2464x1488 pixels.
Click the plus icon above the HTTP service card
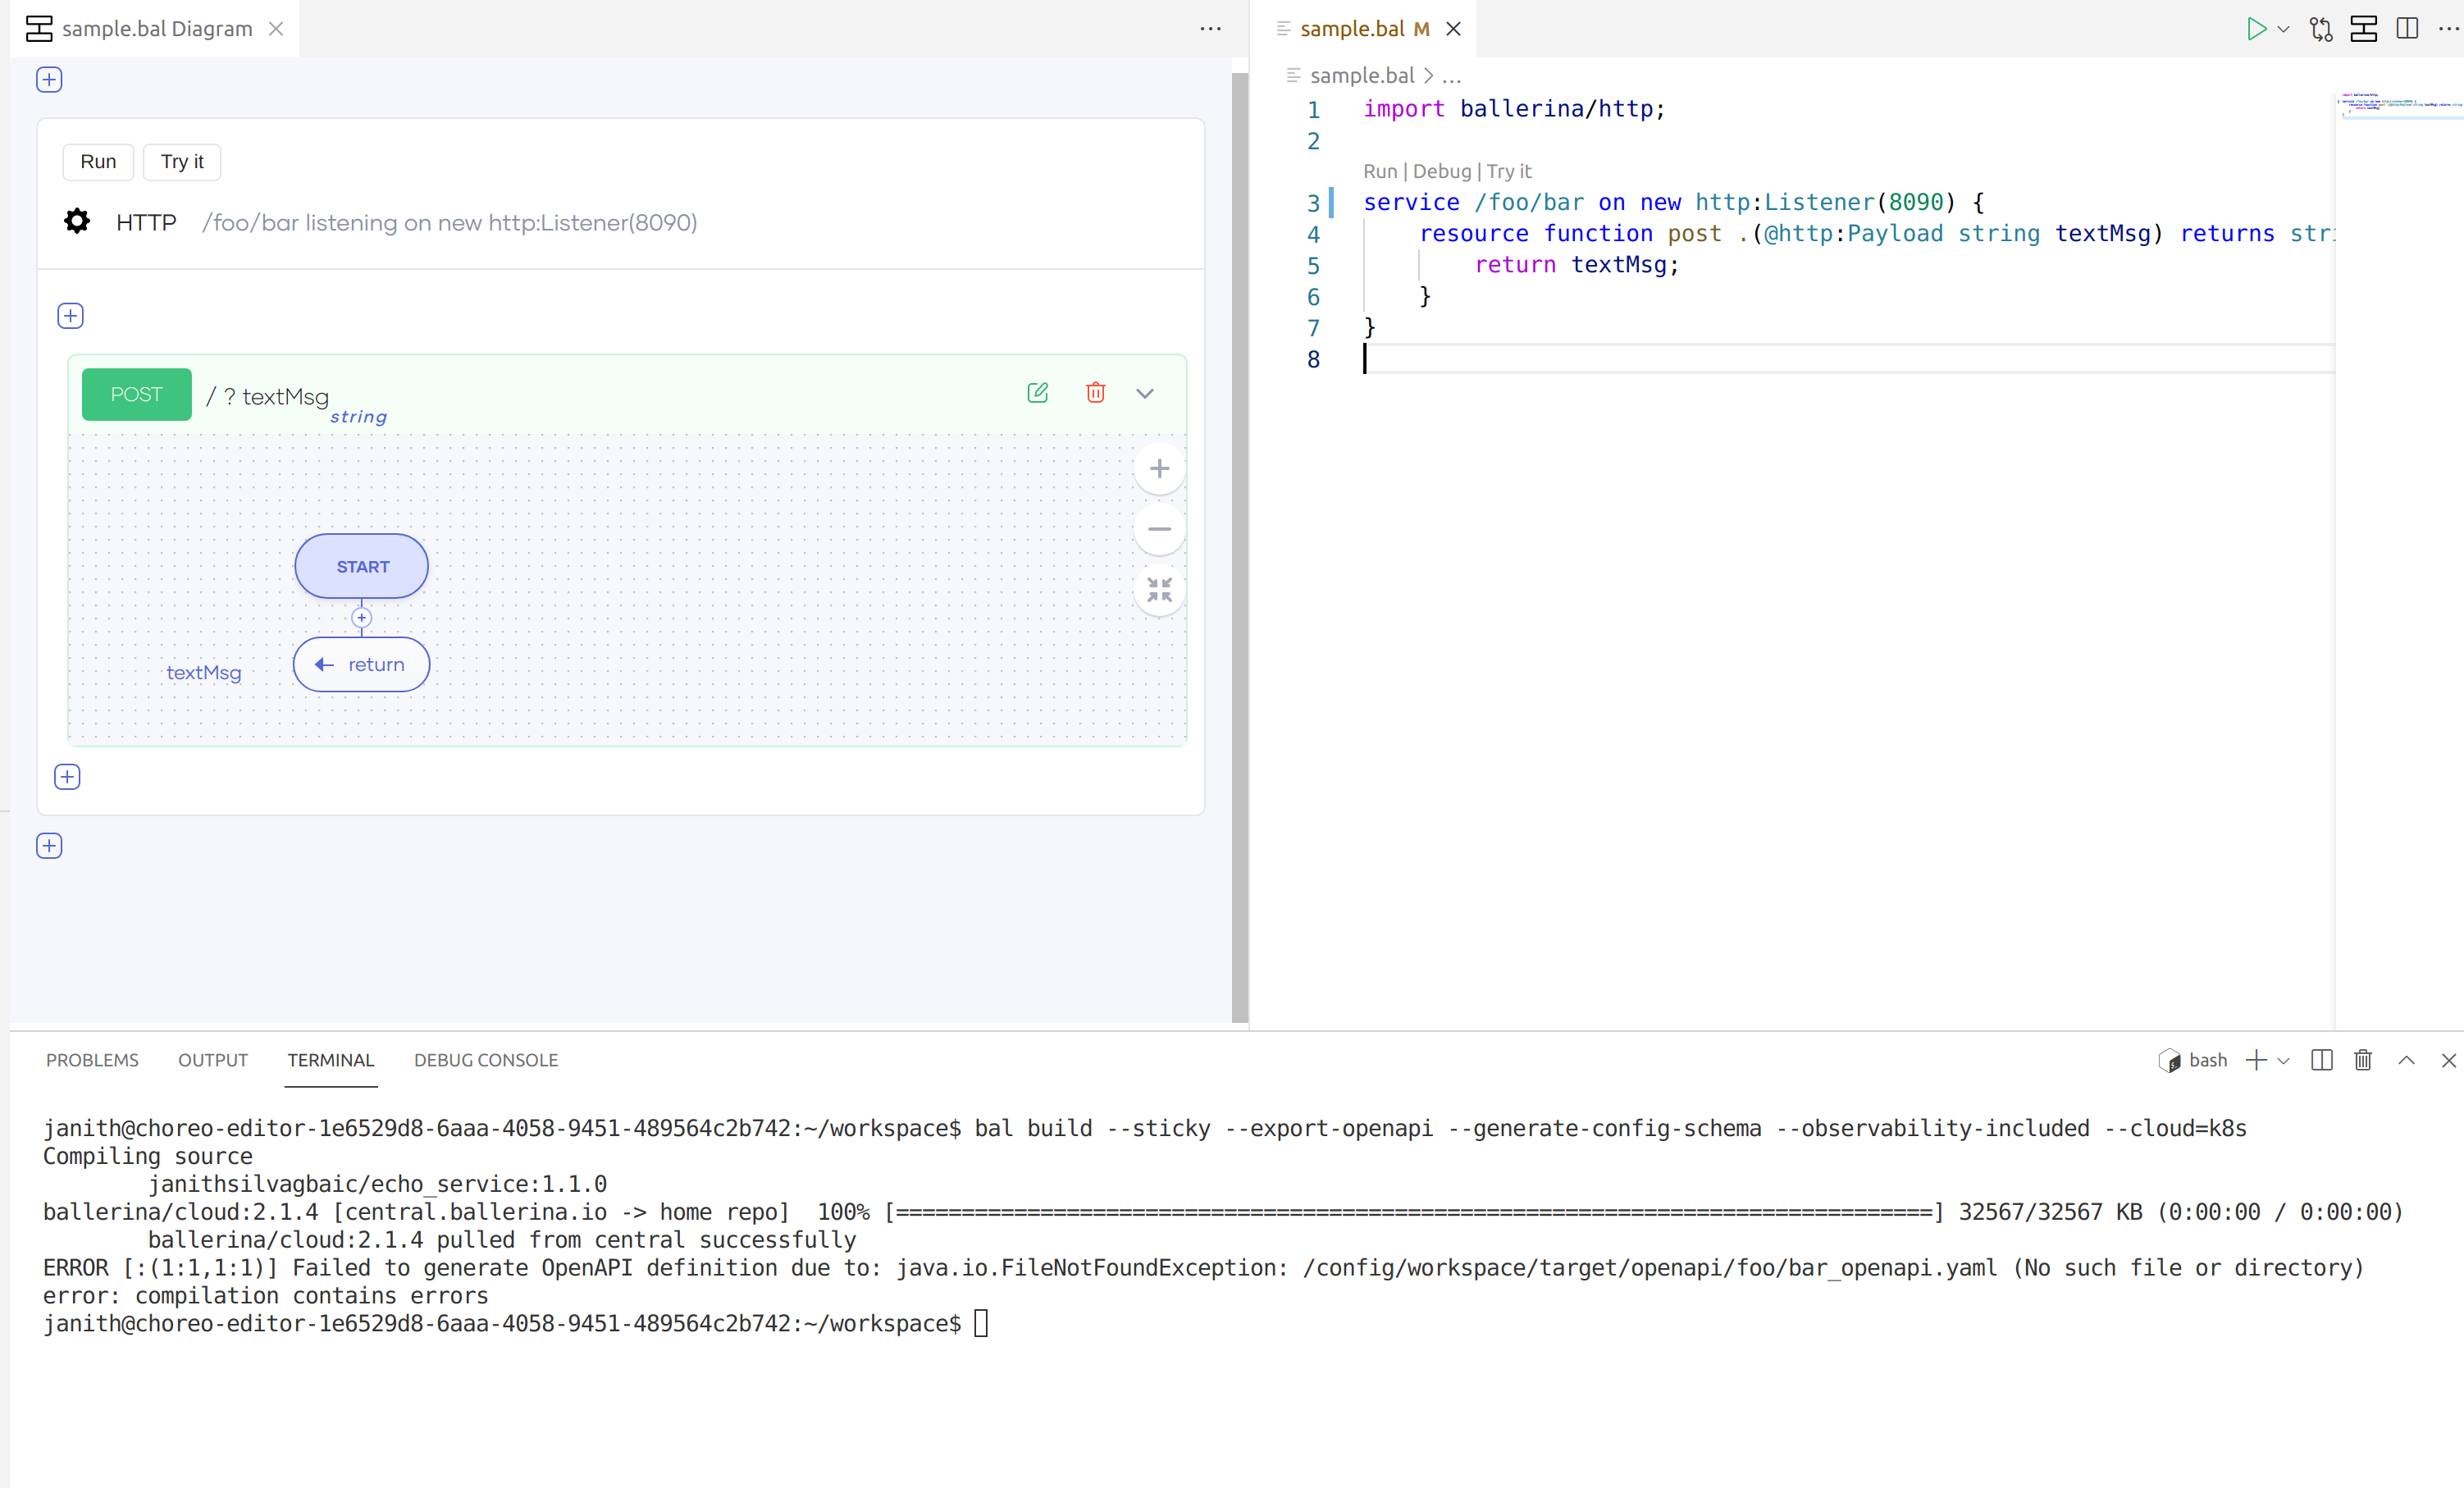(49, 80)
